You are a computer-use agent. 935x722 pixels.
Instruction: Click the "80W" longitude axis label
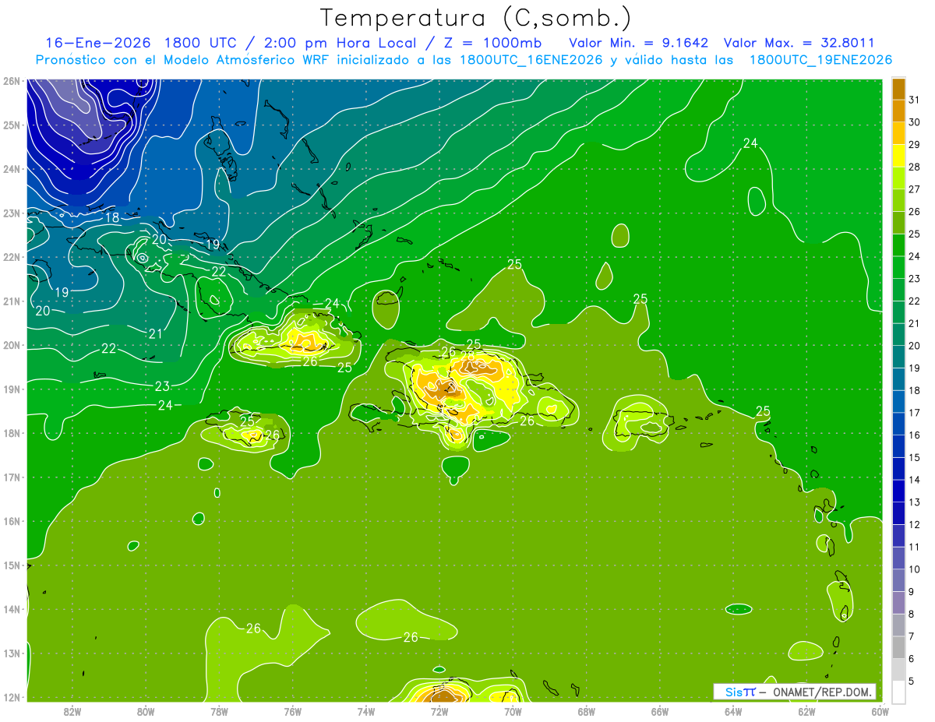point(146,711)
